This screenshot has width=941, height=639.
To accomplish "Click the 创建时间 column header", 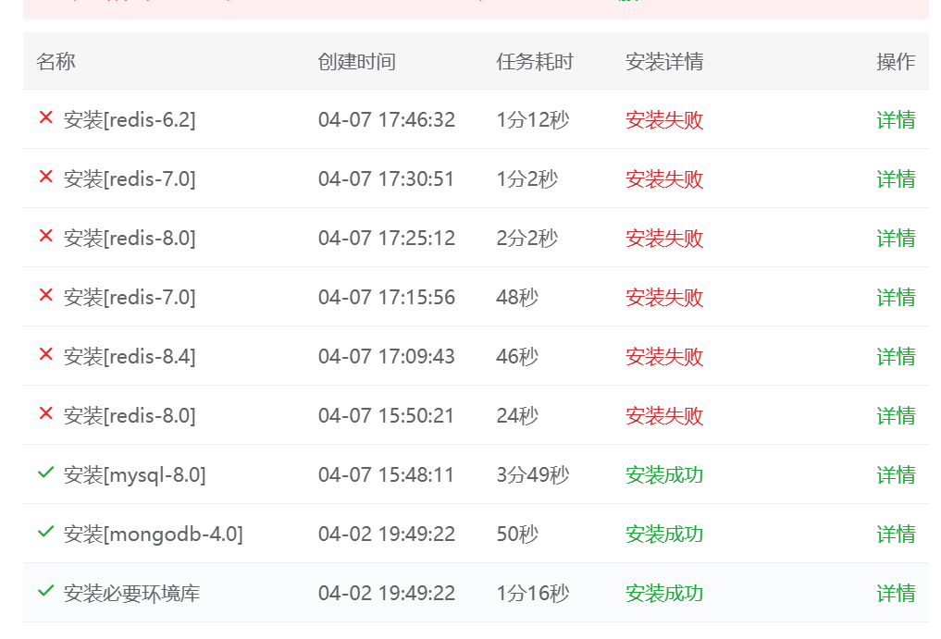I will coord(356,61).
